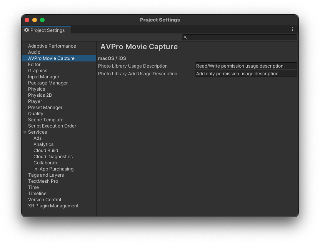Open Cloud Build settings
This screenshot has width=320, height=245.
(46, 151)
